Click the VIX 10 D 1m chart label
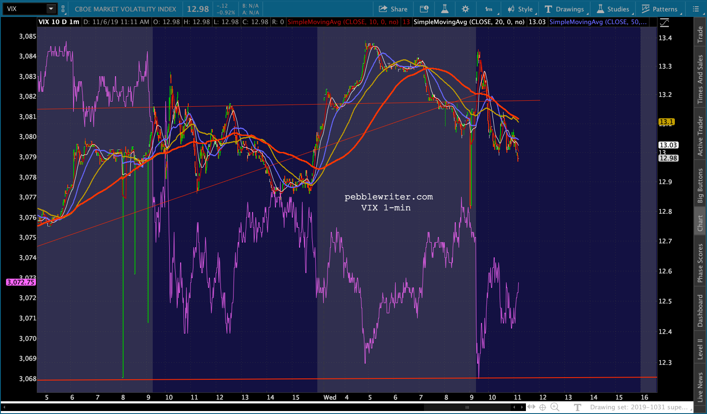The image size is (707, 414). pos(59,22)
